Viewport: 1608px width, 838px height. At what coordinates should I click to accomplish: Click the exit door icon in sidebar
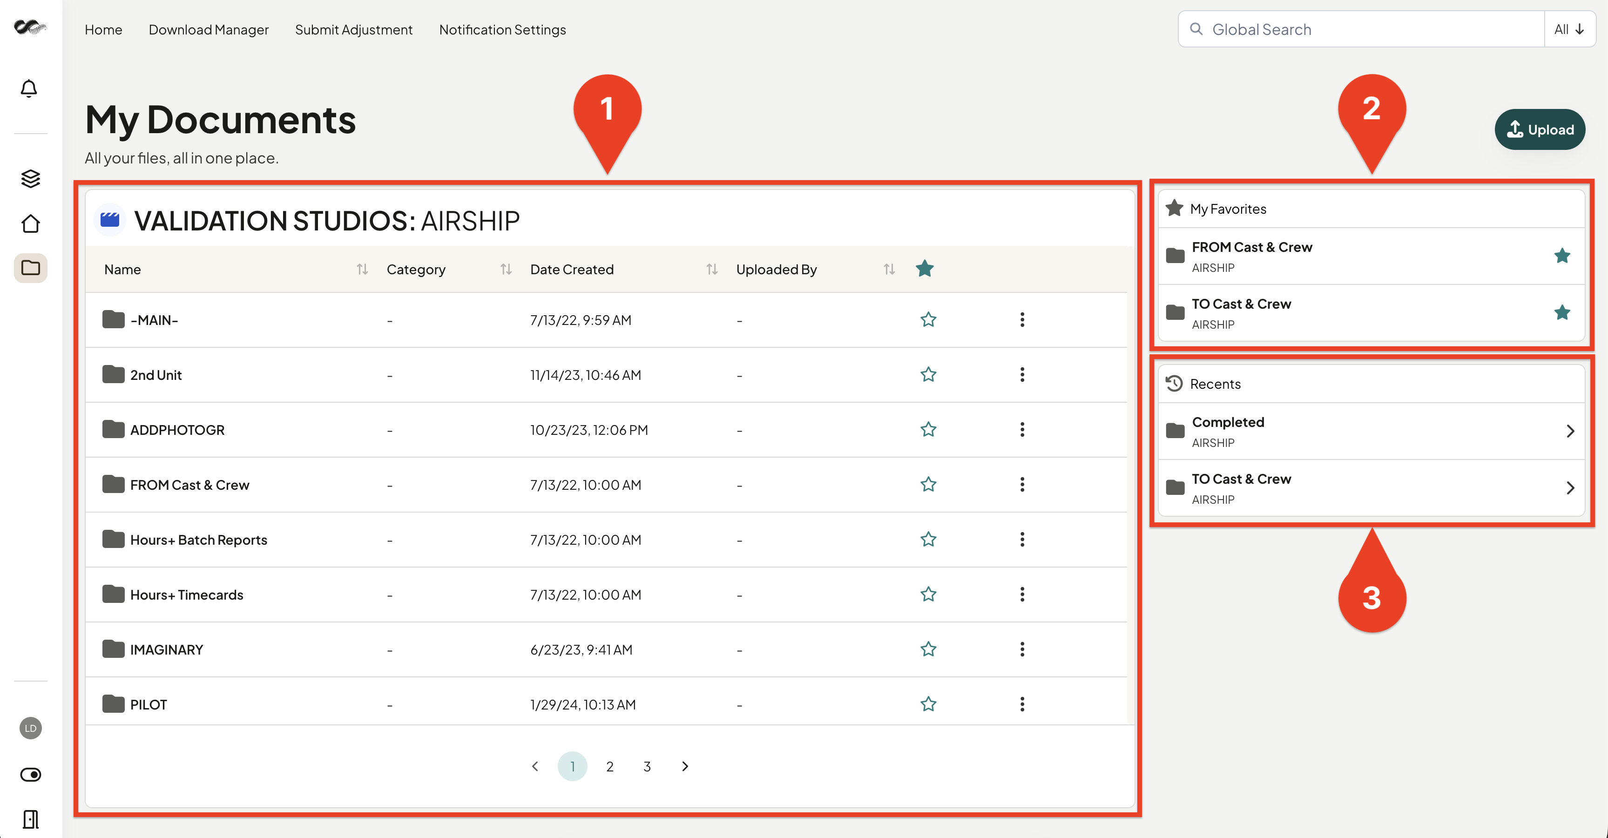click(31, 819)
